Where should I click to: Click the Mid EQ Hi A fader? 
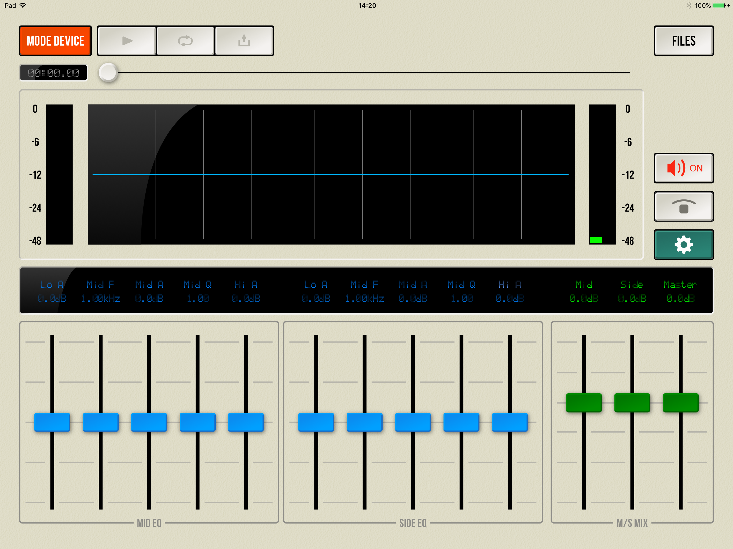(x=246, y=422)
